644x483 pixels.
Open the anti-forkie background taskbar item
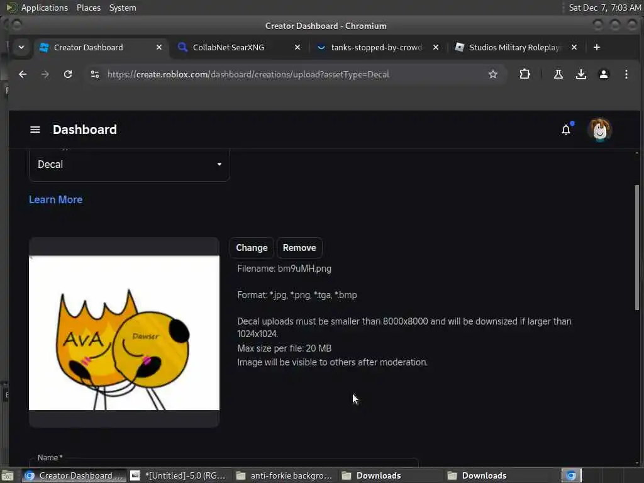tap(284, 475)
